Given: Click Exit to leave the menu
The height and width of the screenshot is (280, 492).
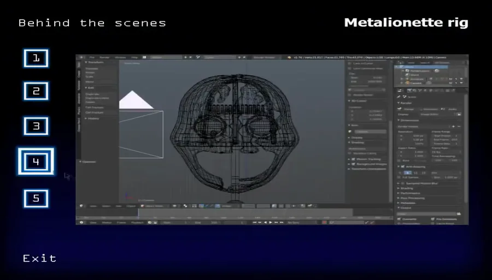Looking at the screenshot, I should pyautogui.click(x=39, y=258).
